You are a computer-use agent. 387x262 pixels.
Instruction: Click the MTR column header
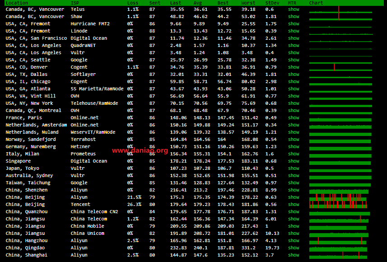pos(292,3)
